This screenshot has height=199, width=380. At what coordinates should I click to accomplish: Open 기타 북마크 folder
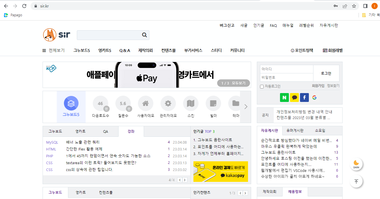(x=371, y=15)
